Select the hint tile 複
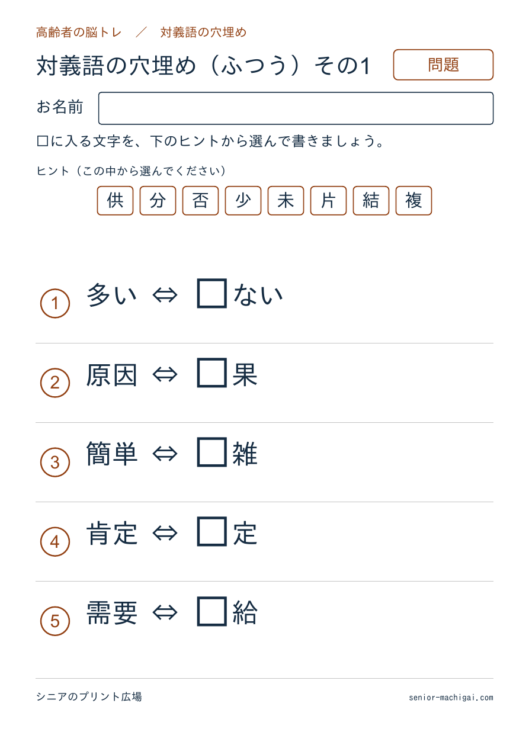Viewport: 529px width, 748px height. click(413, 201)
